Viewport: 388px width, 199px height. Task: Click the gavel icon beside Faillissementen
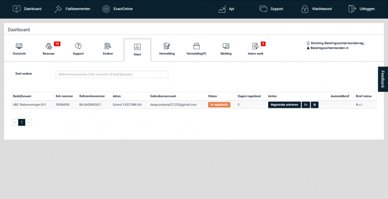58,9
